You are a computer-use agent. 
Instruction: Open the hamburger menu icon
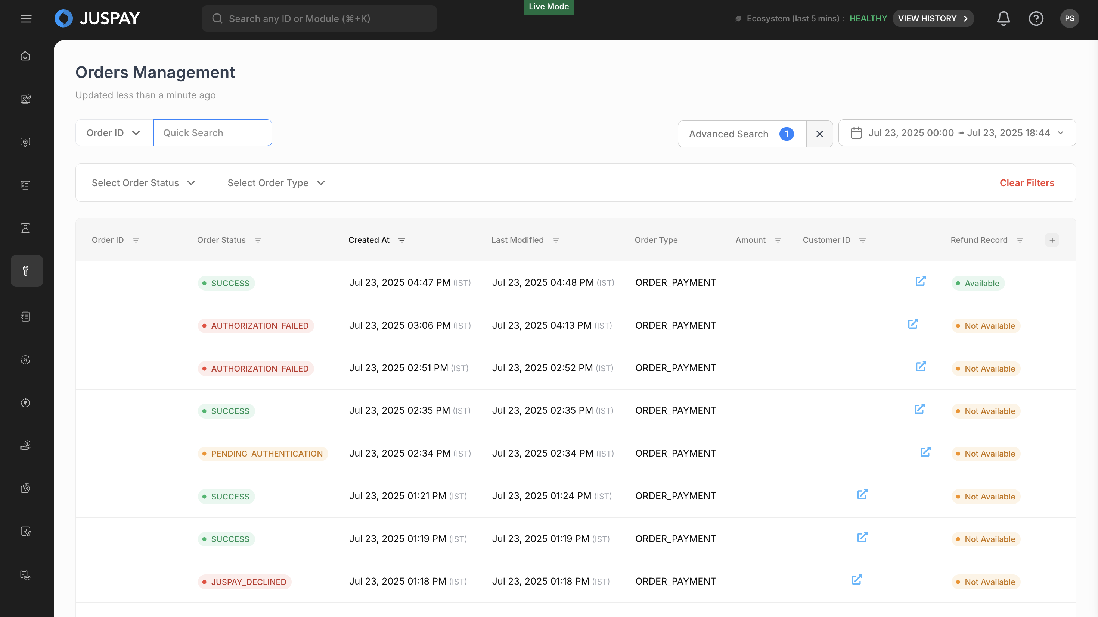tap(26, 18)
